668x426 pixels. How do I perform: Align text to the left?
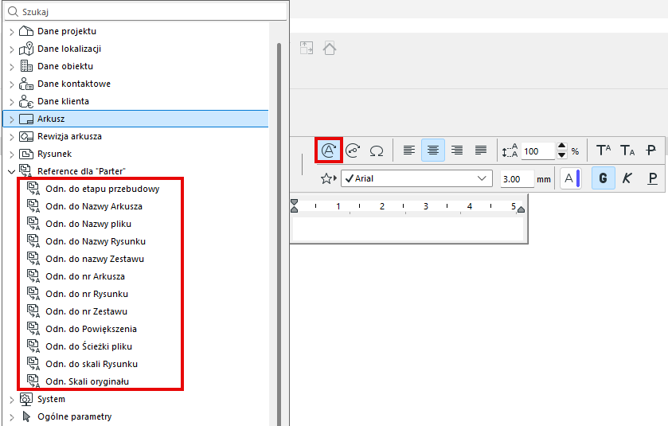(x=409, y=150)
